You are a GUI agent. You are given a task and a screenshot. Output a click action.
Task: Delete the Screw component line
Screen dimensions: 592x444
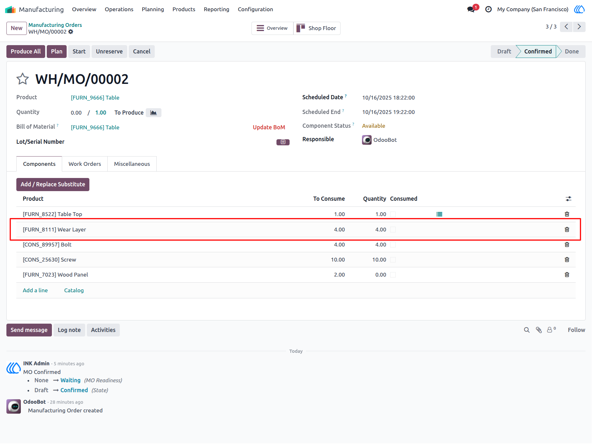[x=567, y=260]
